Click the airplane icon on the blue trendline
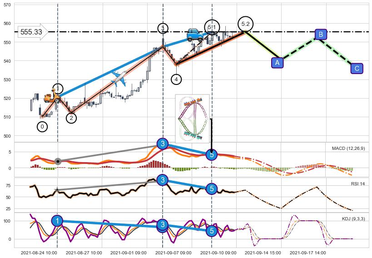The width and height of the screenshot is (372, 258). pos(119,78)
